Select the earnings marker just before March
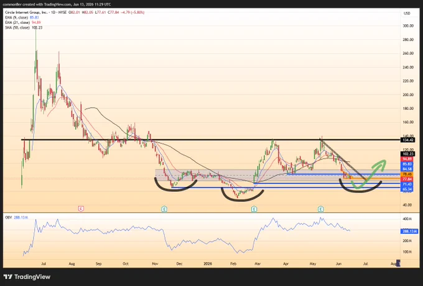423x286 pixels. 254,209
